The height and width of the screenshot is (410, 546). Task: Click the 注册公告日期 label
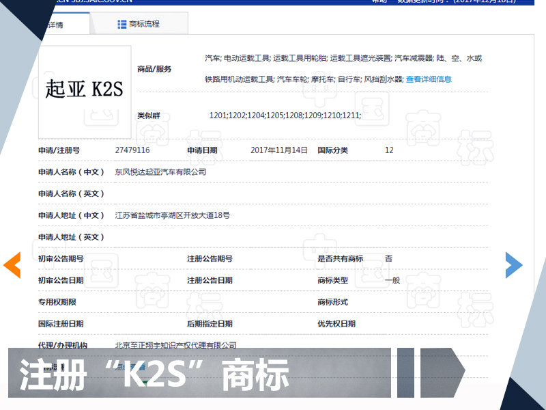point(210,280)
